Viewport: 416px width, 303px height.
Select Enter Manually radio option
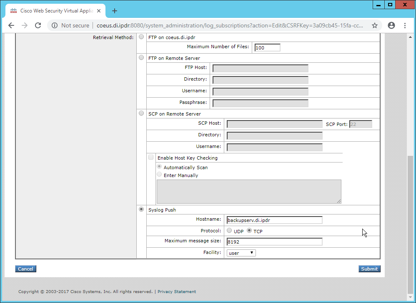click(159, 175)
